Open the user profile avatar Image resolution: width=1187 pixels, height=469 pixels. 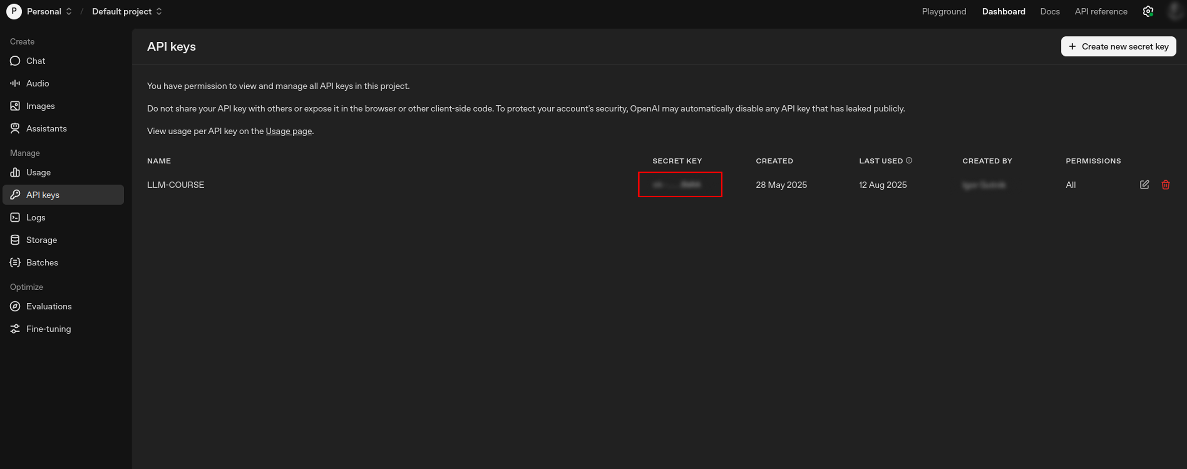tap(1175, 12)
